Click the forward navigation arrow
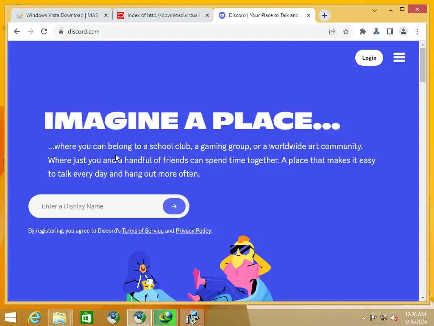The height and width of the screenshot is (326, 434). (31, 31)
